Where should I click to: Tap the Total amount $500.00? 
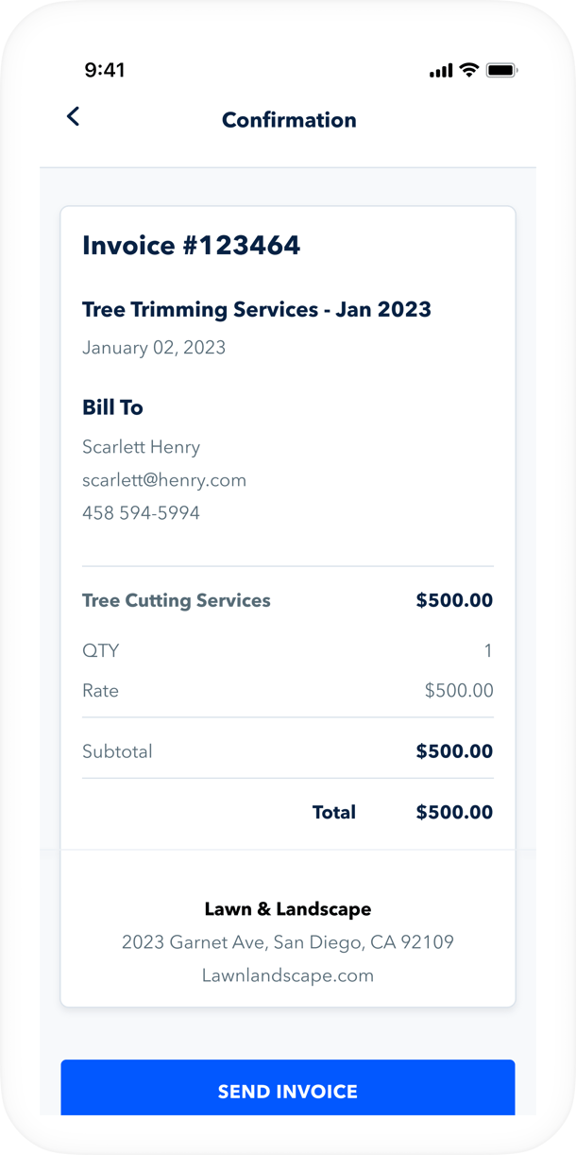(x=454, y=812)
